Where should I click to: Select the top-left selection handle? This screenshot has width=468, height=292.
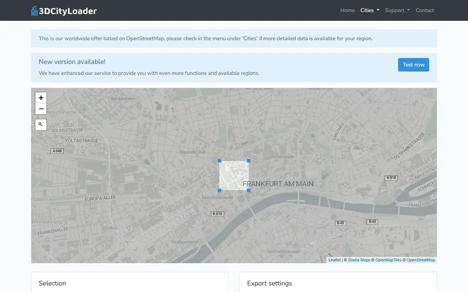[219, 161]
